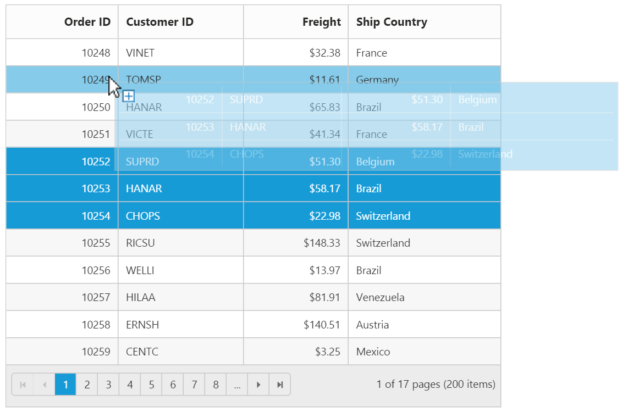The height and width of the screenshot is (412, 628).
Task: Open page 8 in pager
Action: pyautogui.click(x=216, y=385)
